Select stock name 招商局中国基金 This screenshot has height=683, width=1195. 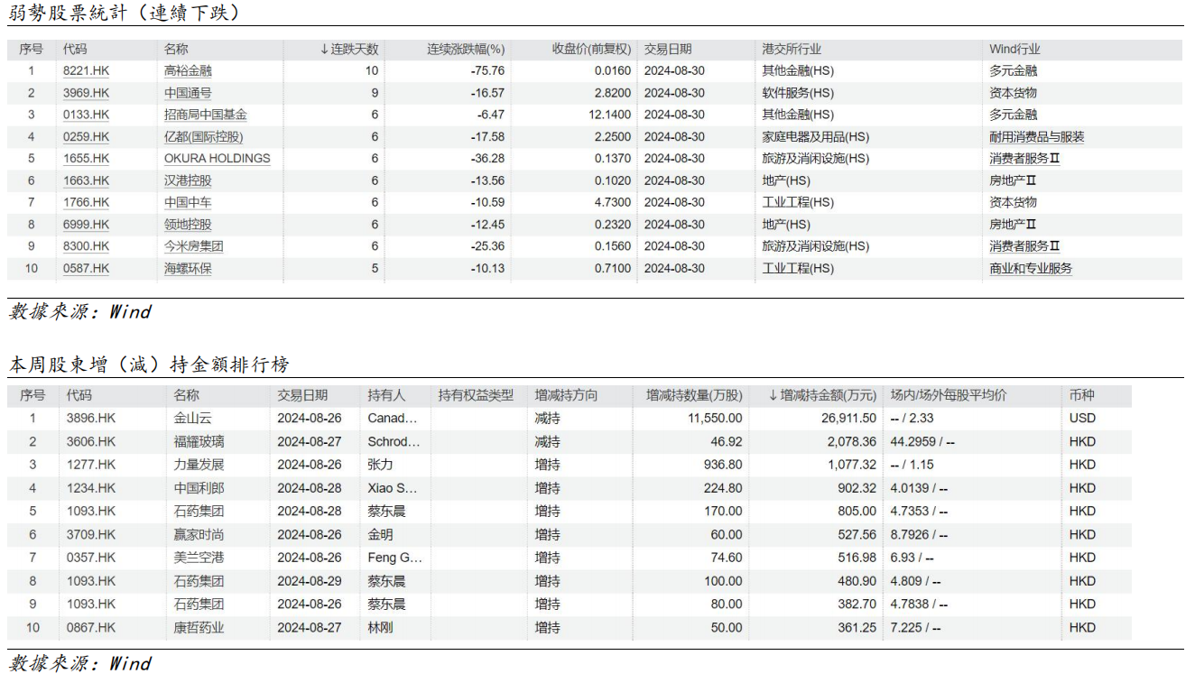point(206,115)
